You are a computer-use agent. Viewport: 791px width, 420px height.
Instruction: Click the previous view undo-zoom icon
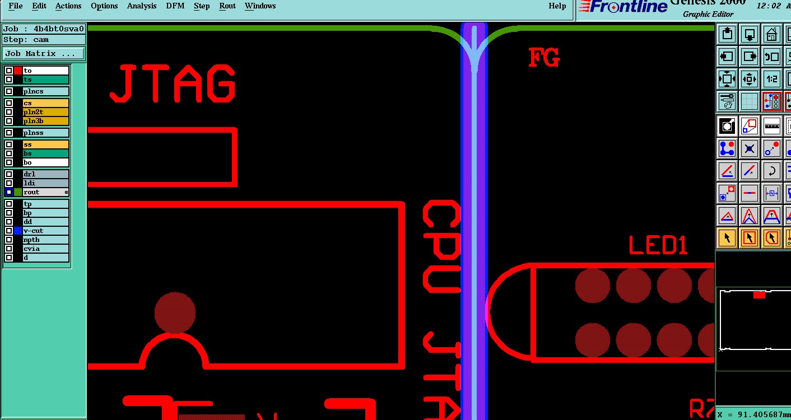[x=772, y=57]
